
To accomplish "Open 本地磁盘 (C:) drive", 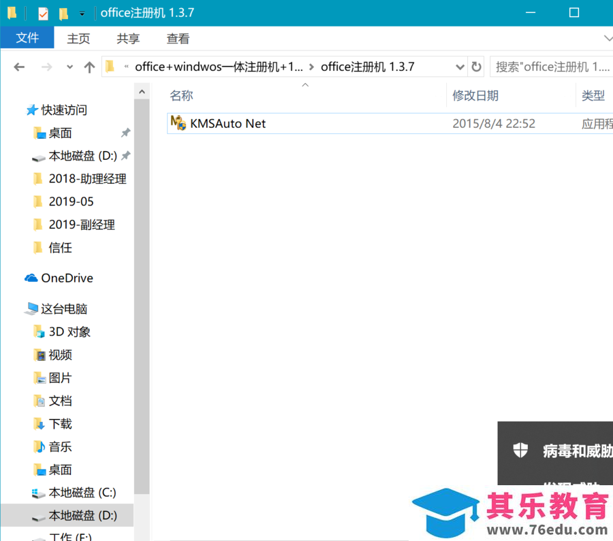I will pyautogui.click(x=82, y=493).
